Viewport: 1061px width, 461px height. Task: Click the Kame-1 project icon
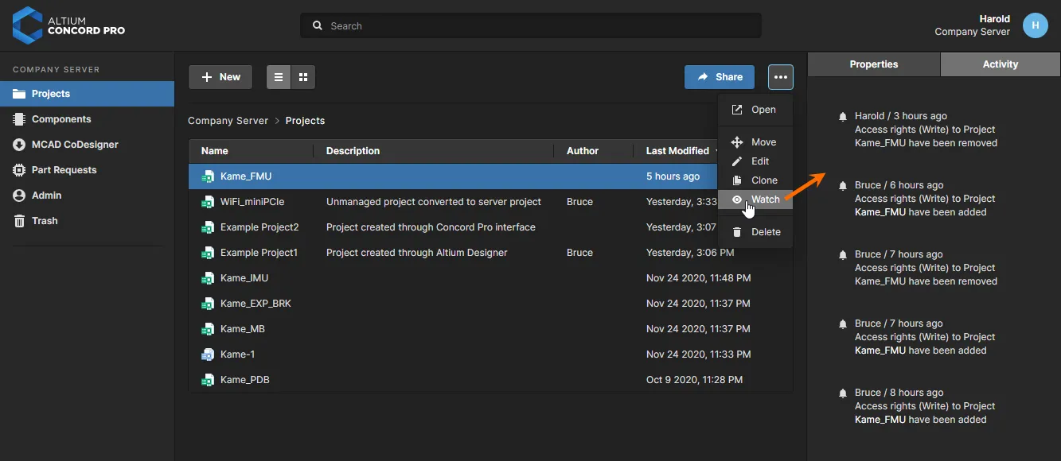tap(208, 354)
